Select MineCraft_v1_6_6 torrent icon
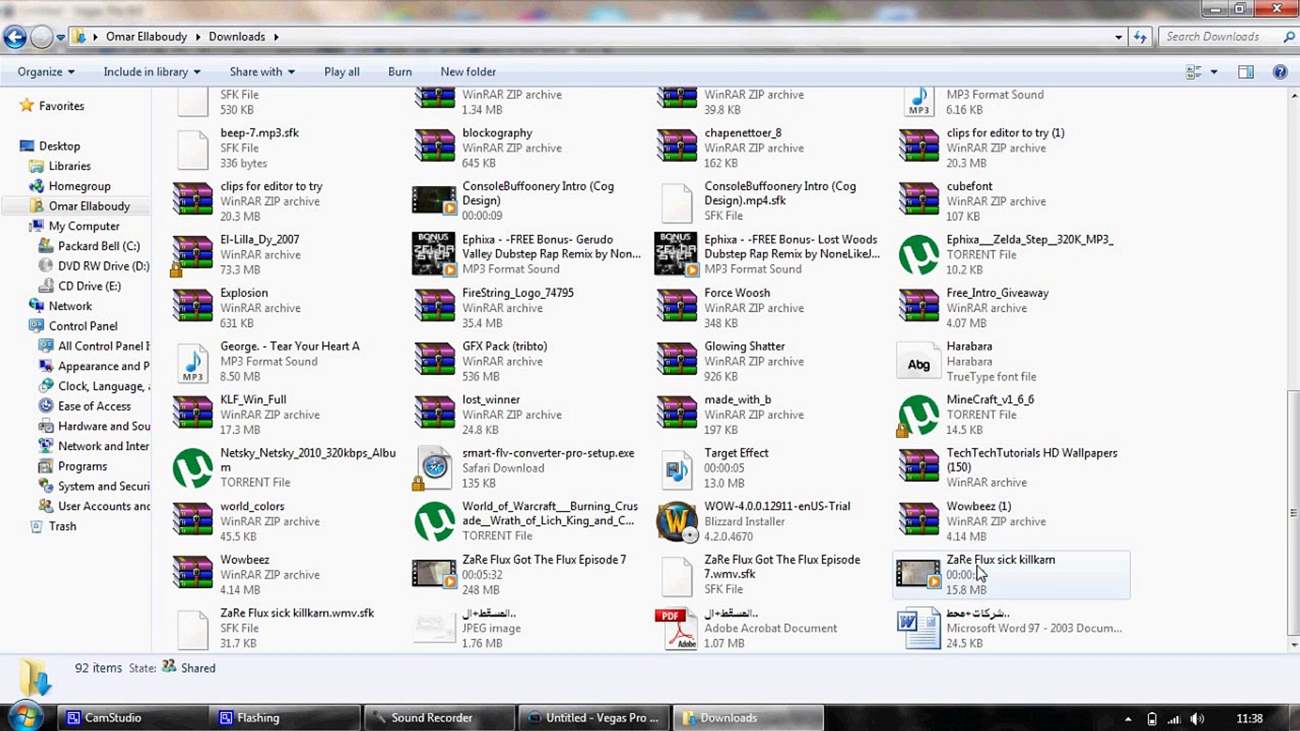Screen dimensions: 1300x731 919,414
